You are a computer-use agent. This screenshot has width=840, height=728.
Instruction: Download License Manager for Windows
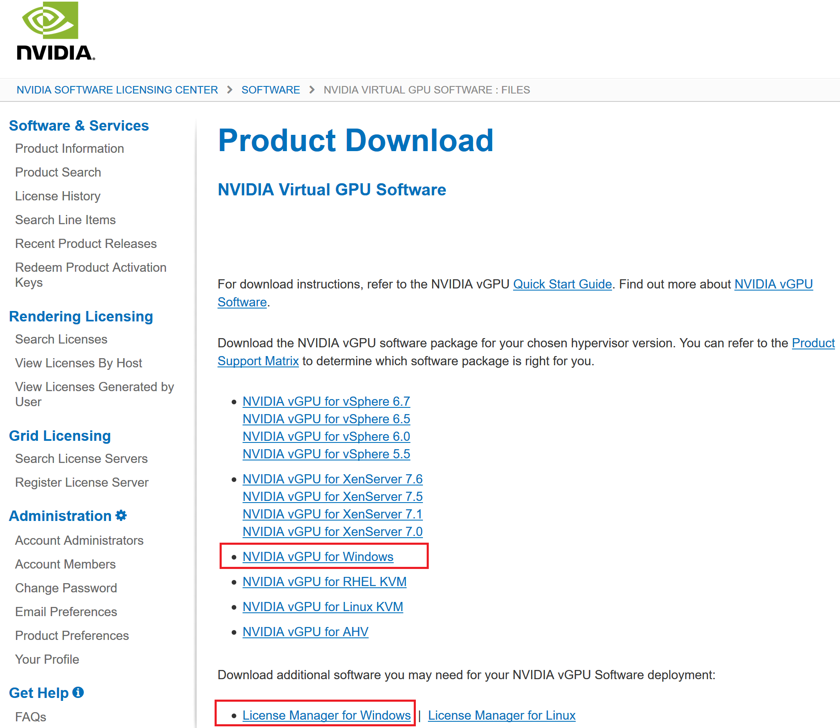click(x=326, y=715)
